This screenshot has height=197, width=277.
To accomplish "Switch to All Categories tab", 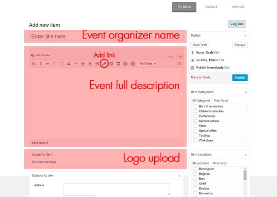I will tap(201, 100).
